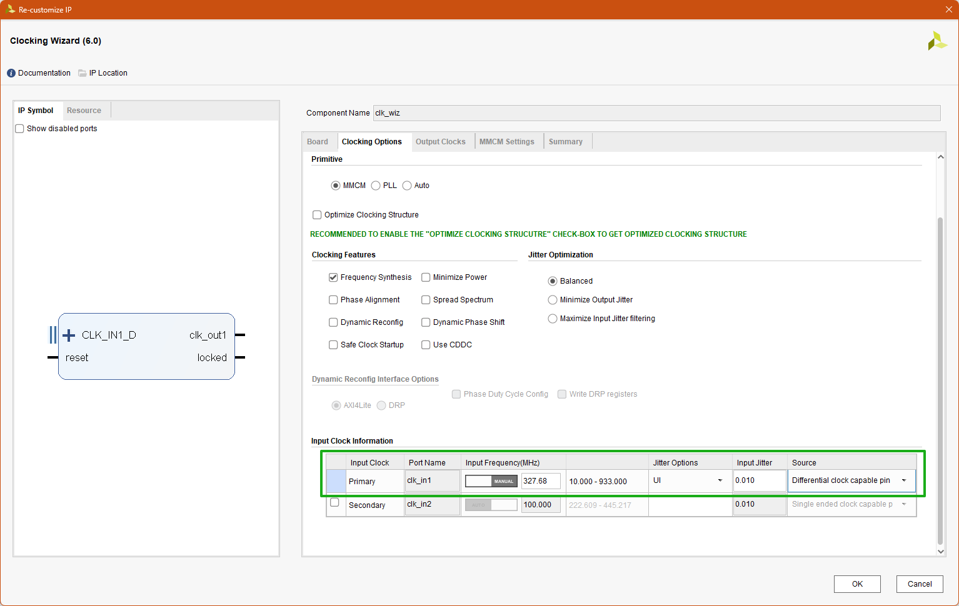
Task: Click the OK button
Action: (856, 584)
